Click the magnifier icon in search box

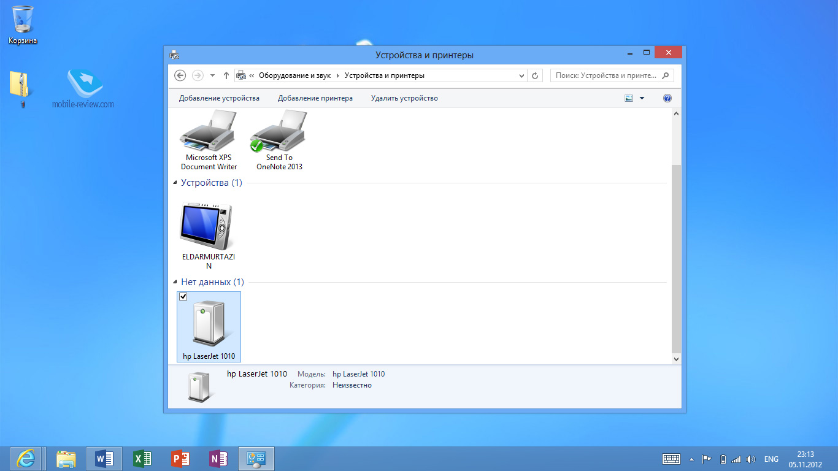pos(666,75)
